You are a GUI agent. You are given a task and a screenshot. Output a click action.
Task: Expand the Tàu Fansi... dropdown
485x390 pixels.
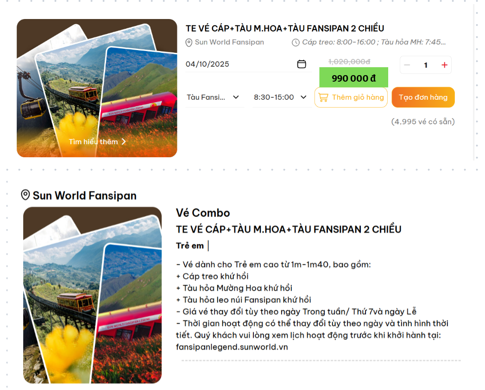(214, 97)
